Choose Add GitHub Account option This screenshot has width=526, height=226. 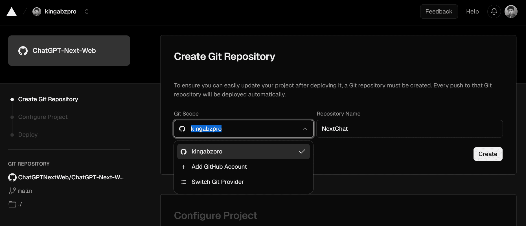click(x=244, y=167)
